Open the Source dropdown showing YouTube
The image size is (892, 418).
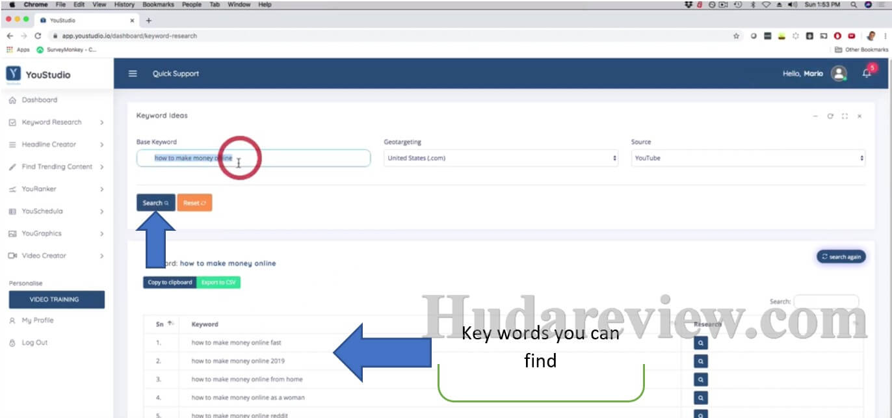pyautogui.click(x=748, y=157)
